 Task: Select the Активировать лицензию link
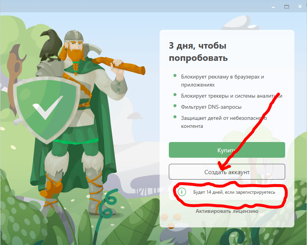click(227, 211)
